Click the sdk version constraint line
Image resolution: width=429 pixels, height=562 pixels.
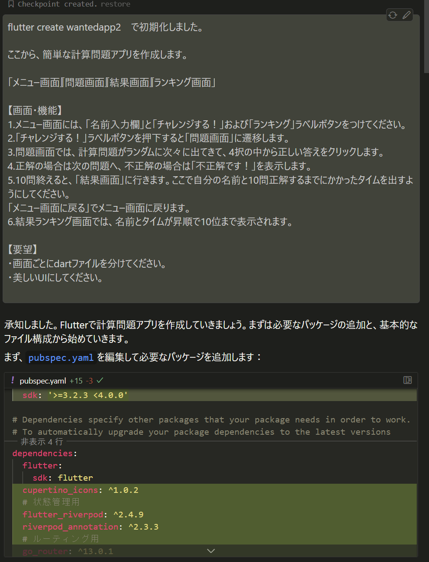pos(75,395)
